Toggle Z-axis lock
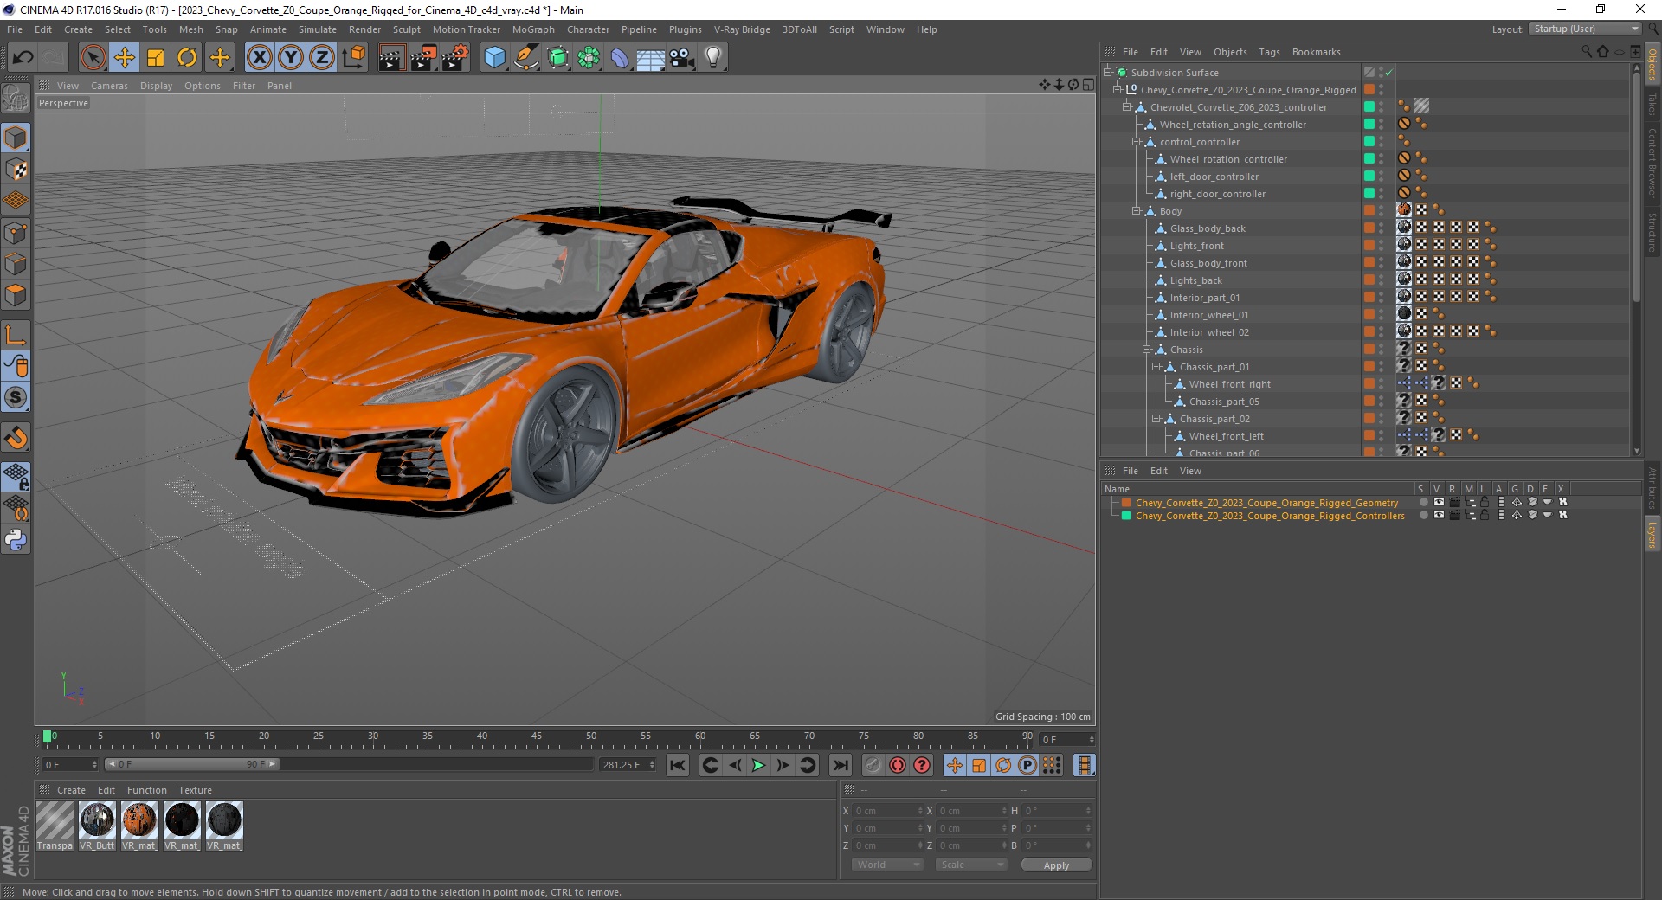 coord(322,58)
